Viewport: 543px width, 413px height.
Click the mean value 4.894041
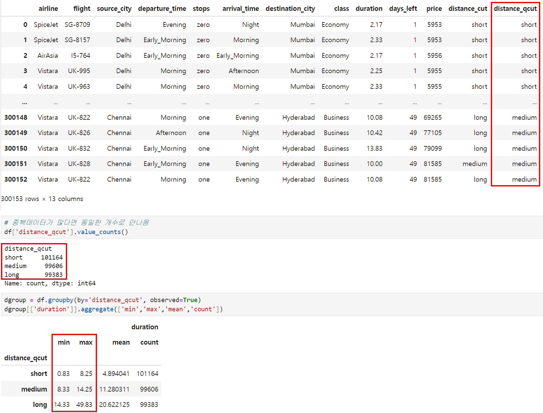(116, 374)
